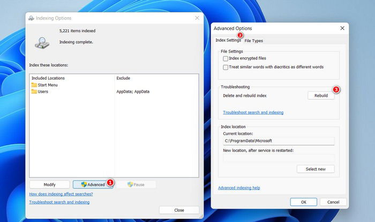Select the Start Menu folder icon
The width and height of the screenshot is (375, 222).
[x=34, y=85]
